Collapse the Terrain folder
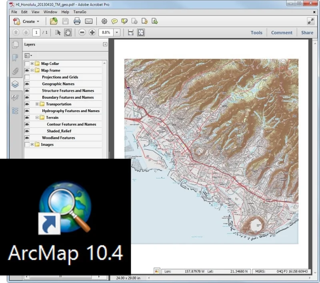Viewport: 320px width, 283px height. 37,118
